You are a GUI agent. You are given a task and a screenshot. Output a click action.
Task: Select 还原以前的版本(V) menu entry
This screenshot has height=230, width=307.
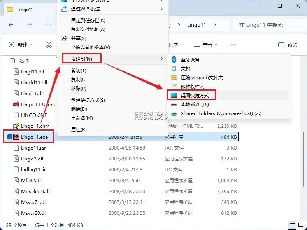click(90, 47)
